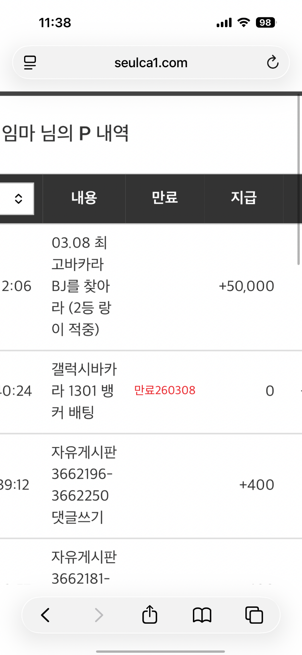Screen dimensions: 302x655
Task: Select the 최고바카라 BJ를 찾아라 entry
Action: coord(81,286)
